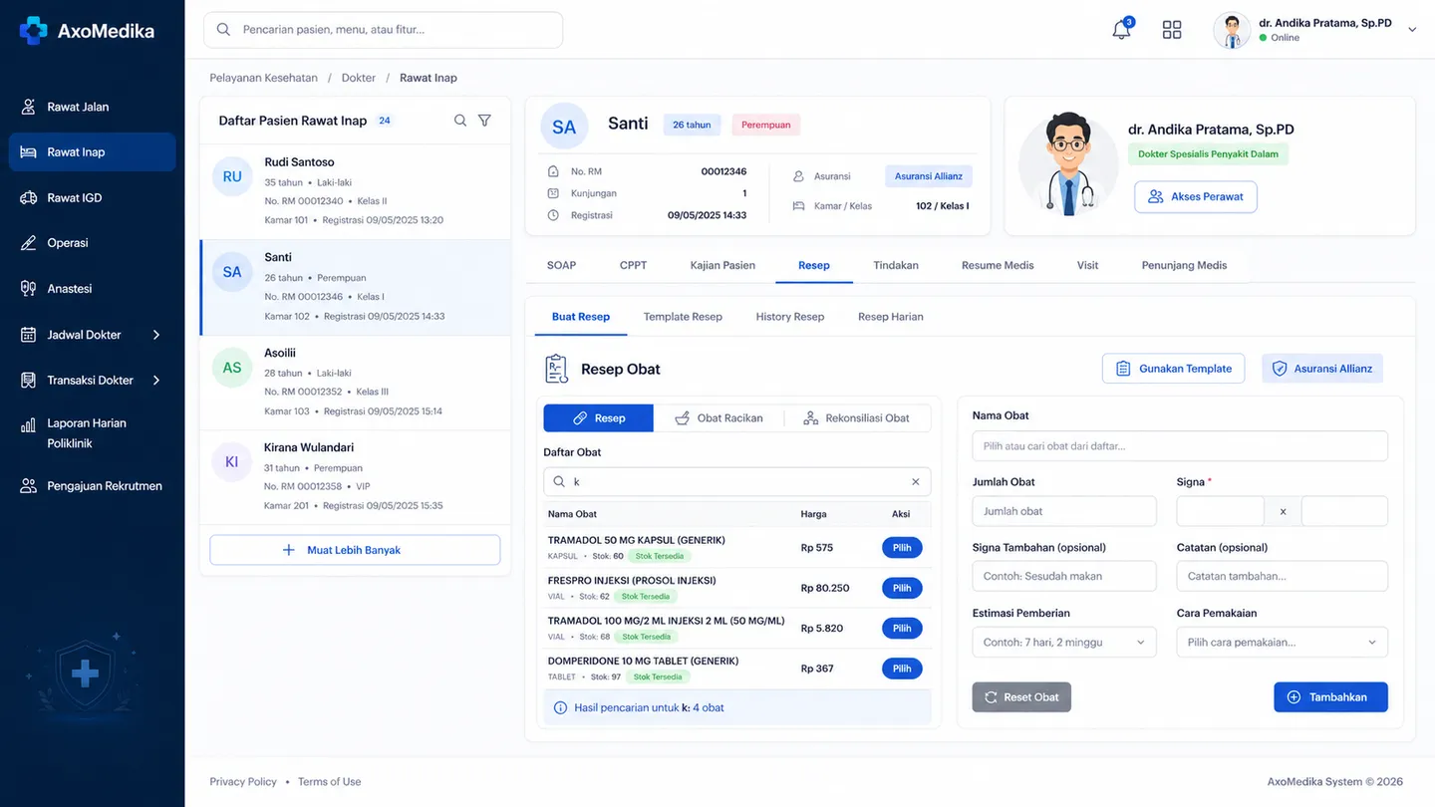Open the filter icon in patient list
This screenshot has width=1435, height=807.
[x=484, y=121]
